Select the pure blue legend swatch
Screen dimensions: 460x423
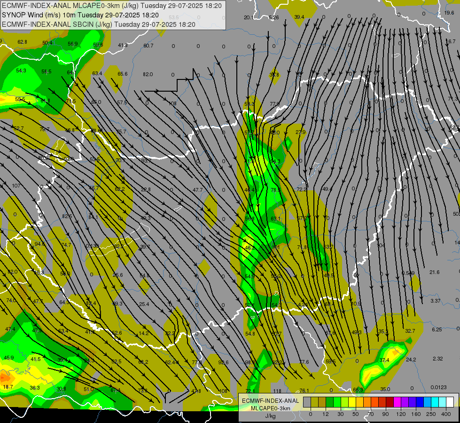coord(420,402)
